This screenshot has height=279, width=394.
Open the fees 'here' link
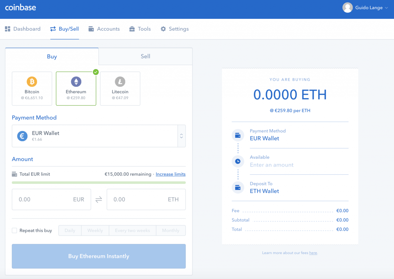click(313, 253)
